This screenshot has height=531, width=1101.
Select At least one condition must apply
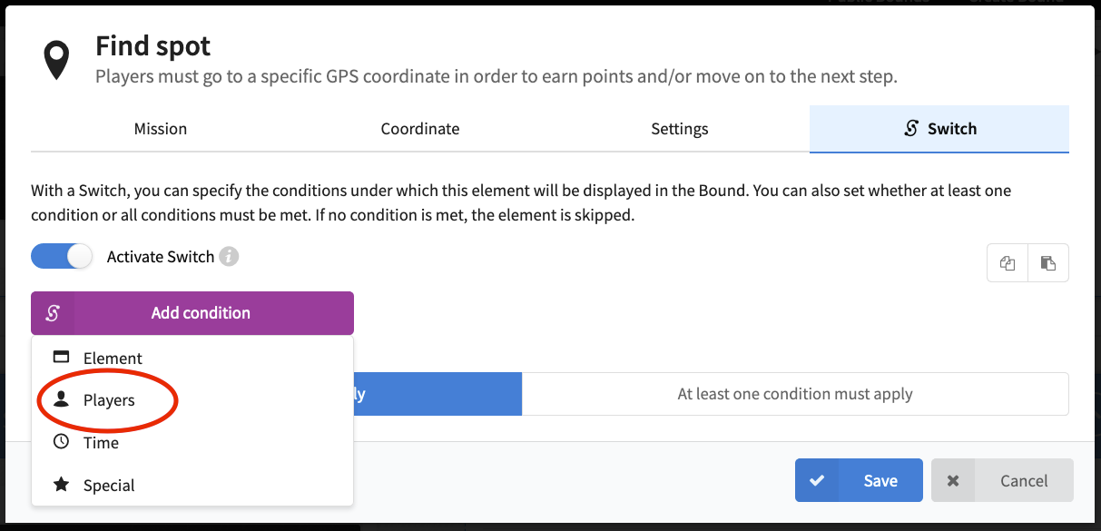[795, 394]
